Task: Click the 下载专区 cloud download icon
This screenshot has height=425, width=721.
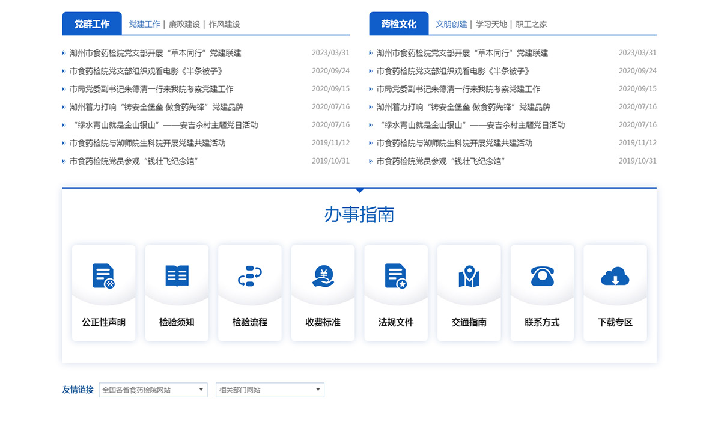Action: point(615,277)
